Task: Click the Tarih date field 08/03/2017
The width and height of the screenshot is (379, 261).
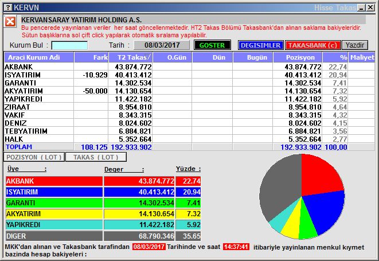Action: pos(162,45)
